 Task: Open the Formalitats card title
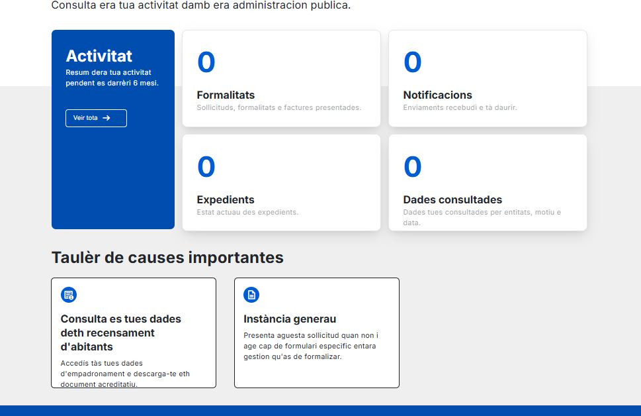[x=226, y=95]
